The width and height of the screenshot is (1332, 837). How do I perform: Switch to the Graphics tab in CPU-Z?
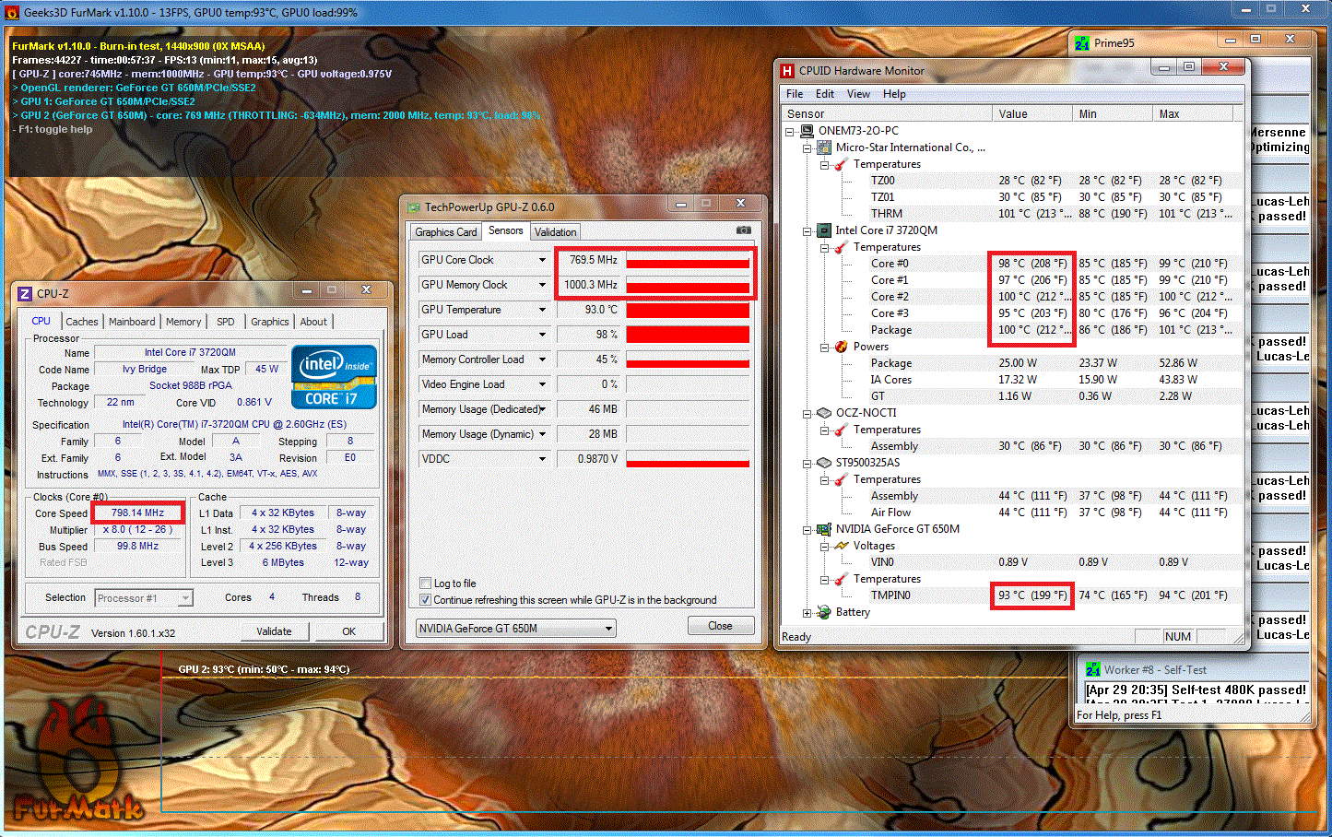pos(270,322)
